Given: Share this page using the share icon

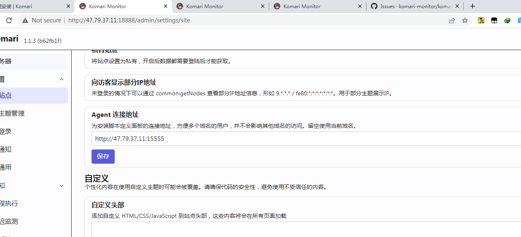Looking at the screenshot, I should click(452, 20).
